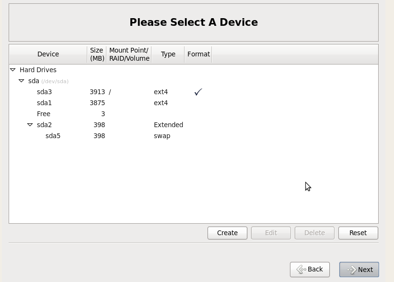Image resolution: width=394 pixels, height=282 pixels.
Task: Collapse the Hard Drives tree node
Action: click(13, 70)
